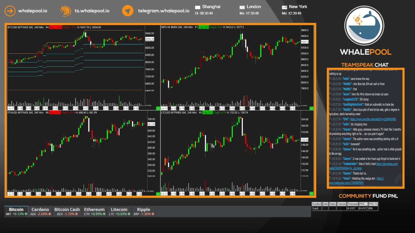The height and width of the screenshot is (233, 415).
Task: Click the Telegram paper-plane icon
Action: (x=128, y=11)
